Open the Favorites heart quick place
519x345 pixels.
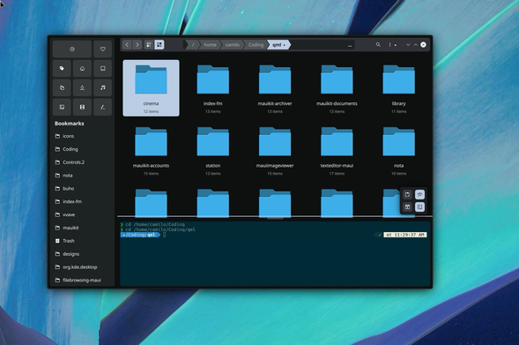coord(102,49)
